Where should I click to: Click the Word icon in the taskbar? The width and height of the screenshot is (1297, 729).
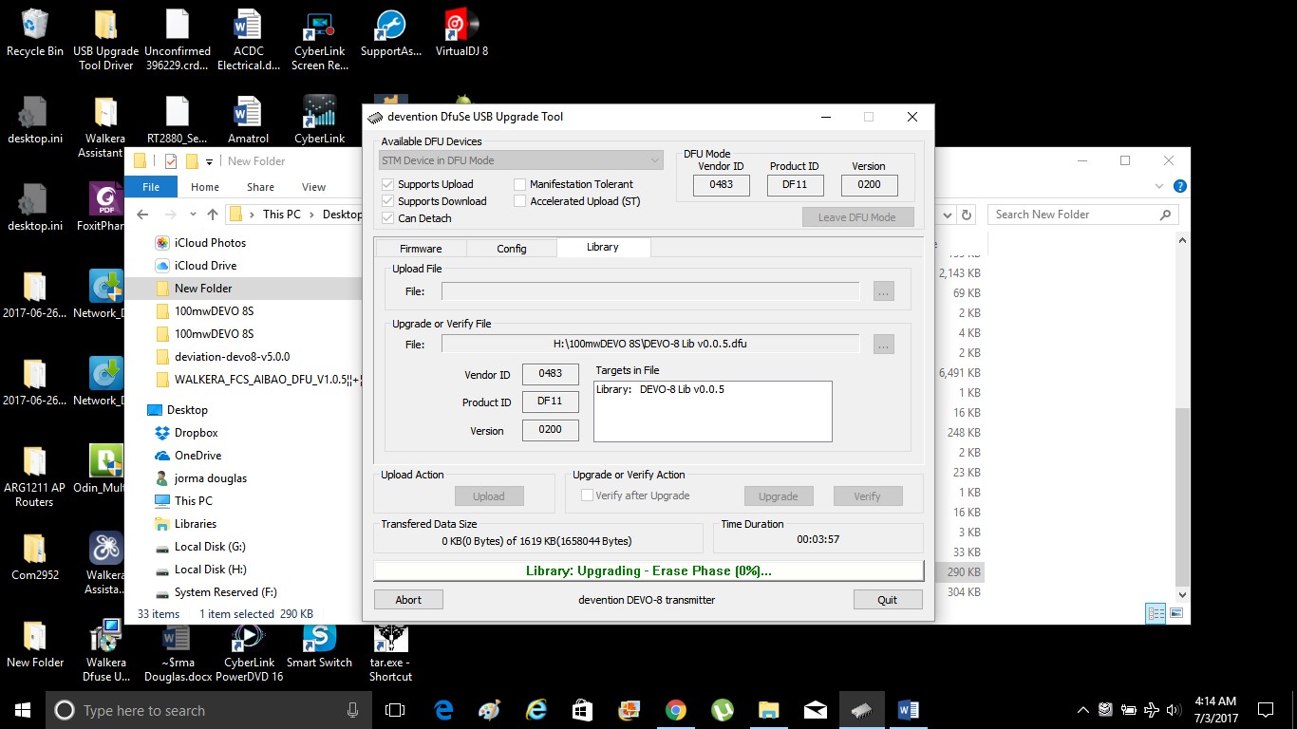908,710
